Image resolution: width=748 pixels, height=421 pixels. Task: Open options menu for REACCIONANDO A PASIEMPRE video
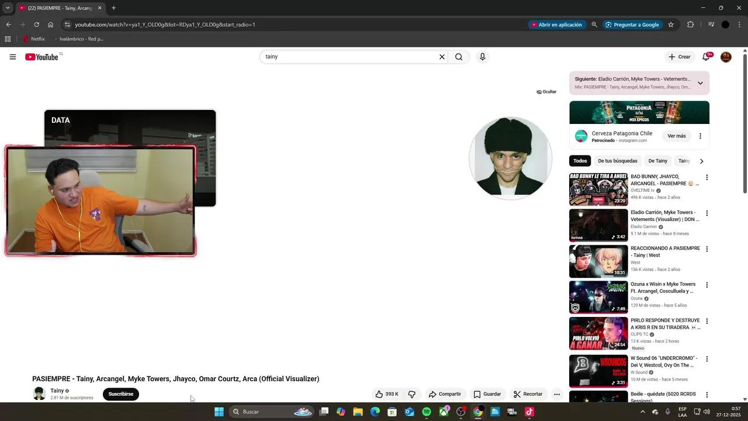[x=707, y=249]
